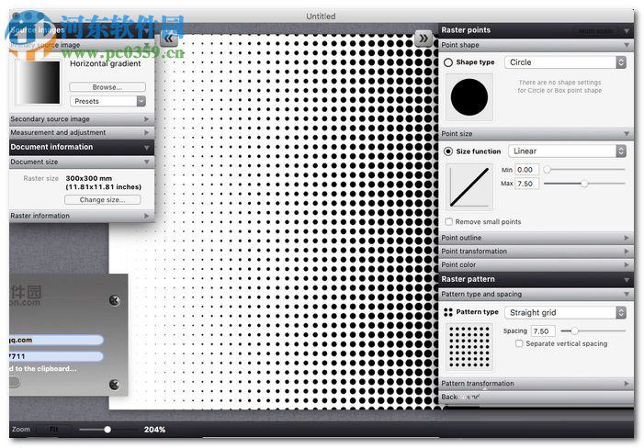Click the lower screw icon on the gray dialog
This screenshot has width=644, height=448.
115,385
